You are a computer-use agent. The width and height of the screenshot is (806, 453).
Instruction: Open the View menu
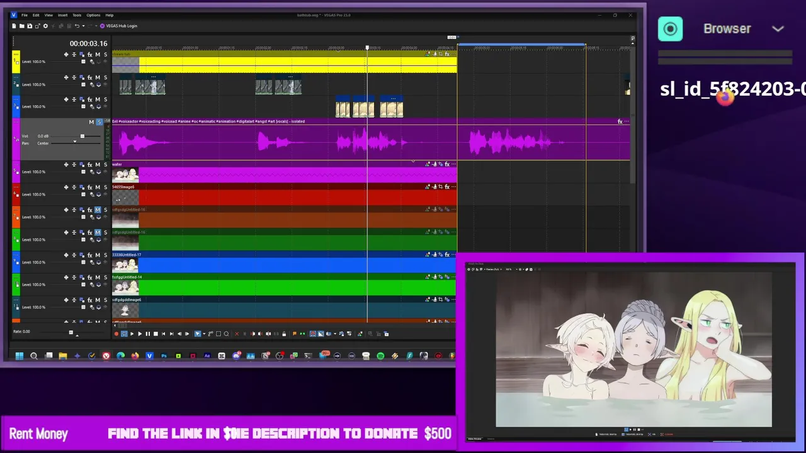pyautogui.click(x=48, y=15)
